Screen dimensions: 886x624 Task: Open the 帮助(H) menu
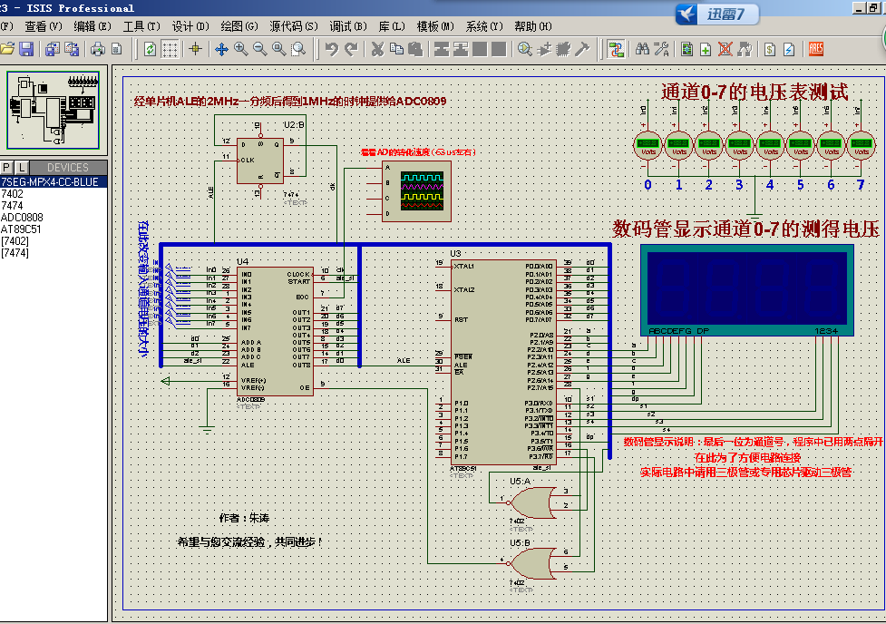pos(533,26)
